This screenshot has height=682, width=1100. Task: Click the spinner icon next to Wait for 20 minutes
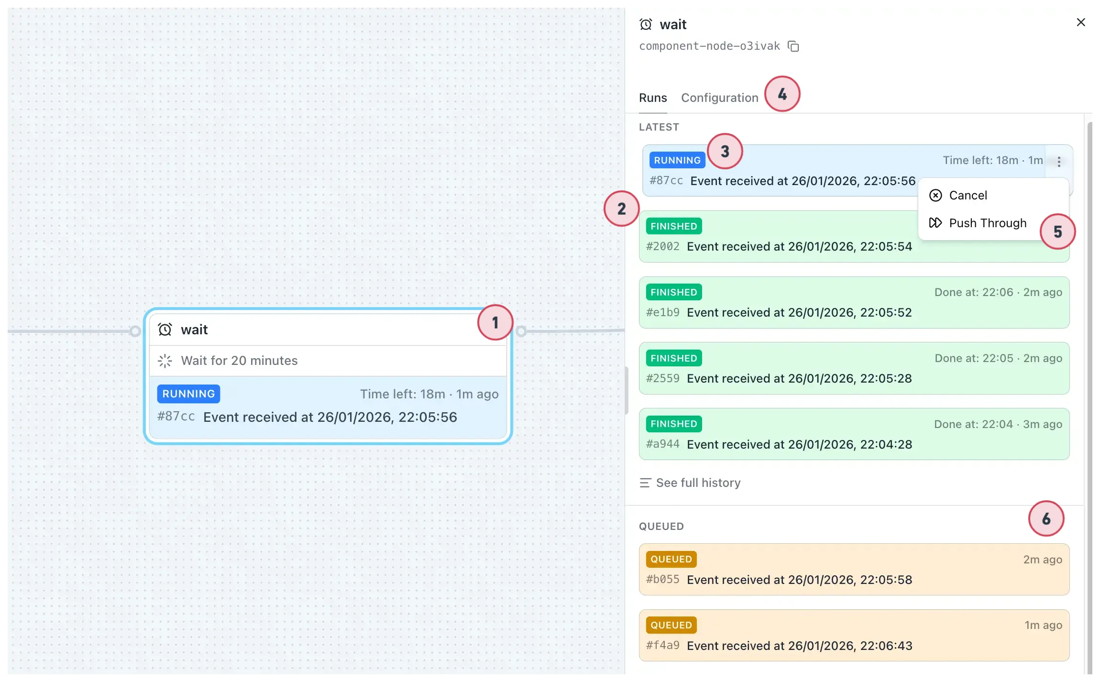[165, 361]
